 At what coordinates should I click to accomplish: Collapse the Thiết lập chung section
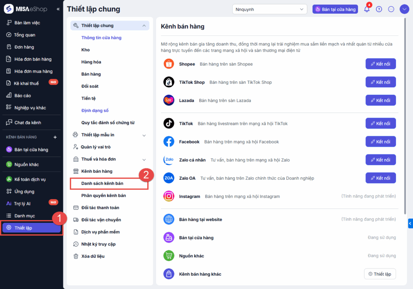point(144,26)
